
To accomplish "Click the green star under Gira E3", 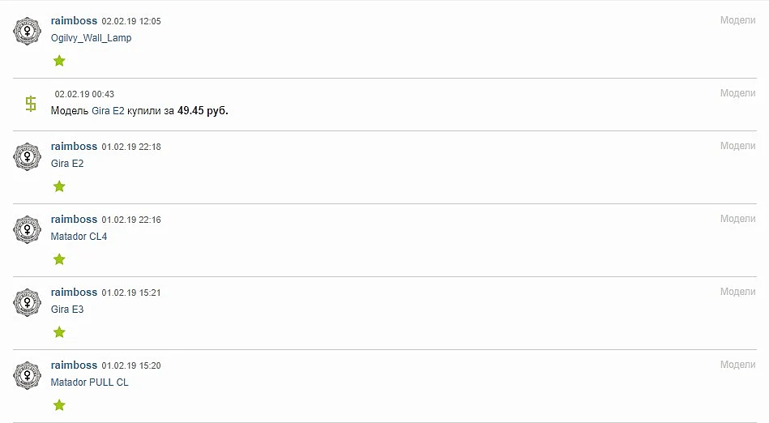I will tap(59, 332).
